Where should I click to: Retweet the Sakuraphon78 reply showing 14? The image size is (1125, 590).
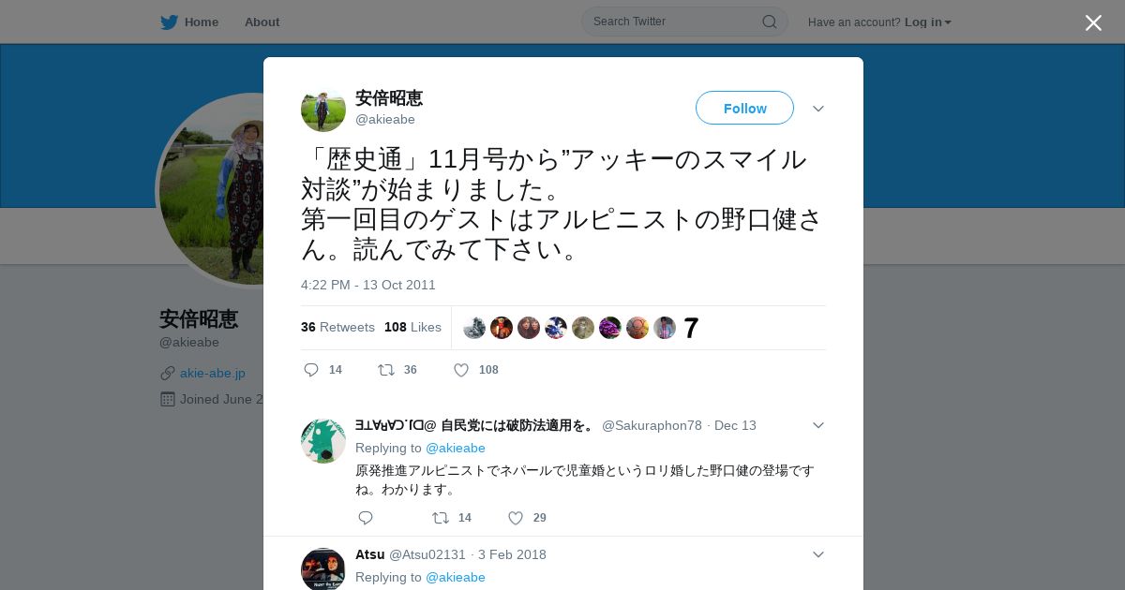[x=441, y=518]
